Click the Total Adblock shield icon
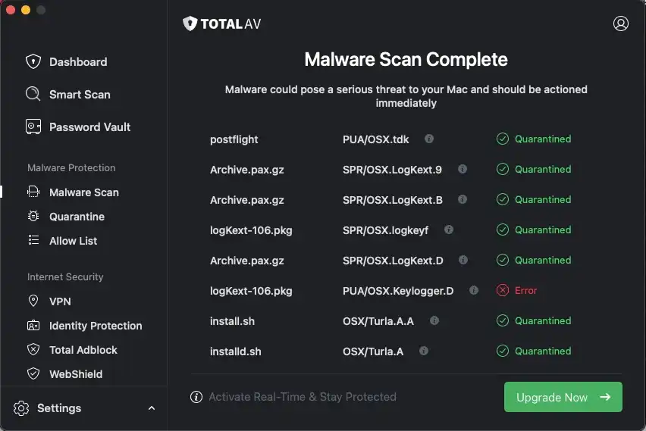 tap(33, 349)
